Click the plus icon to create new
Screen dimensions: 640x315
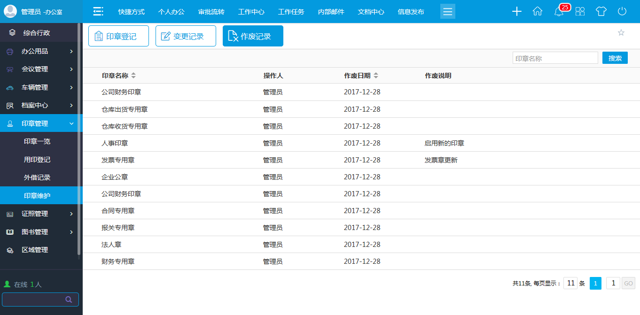coord(516,11)
